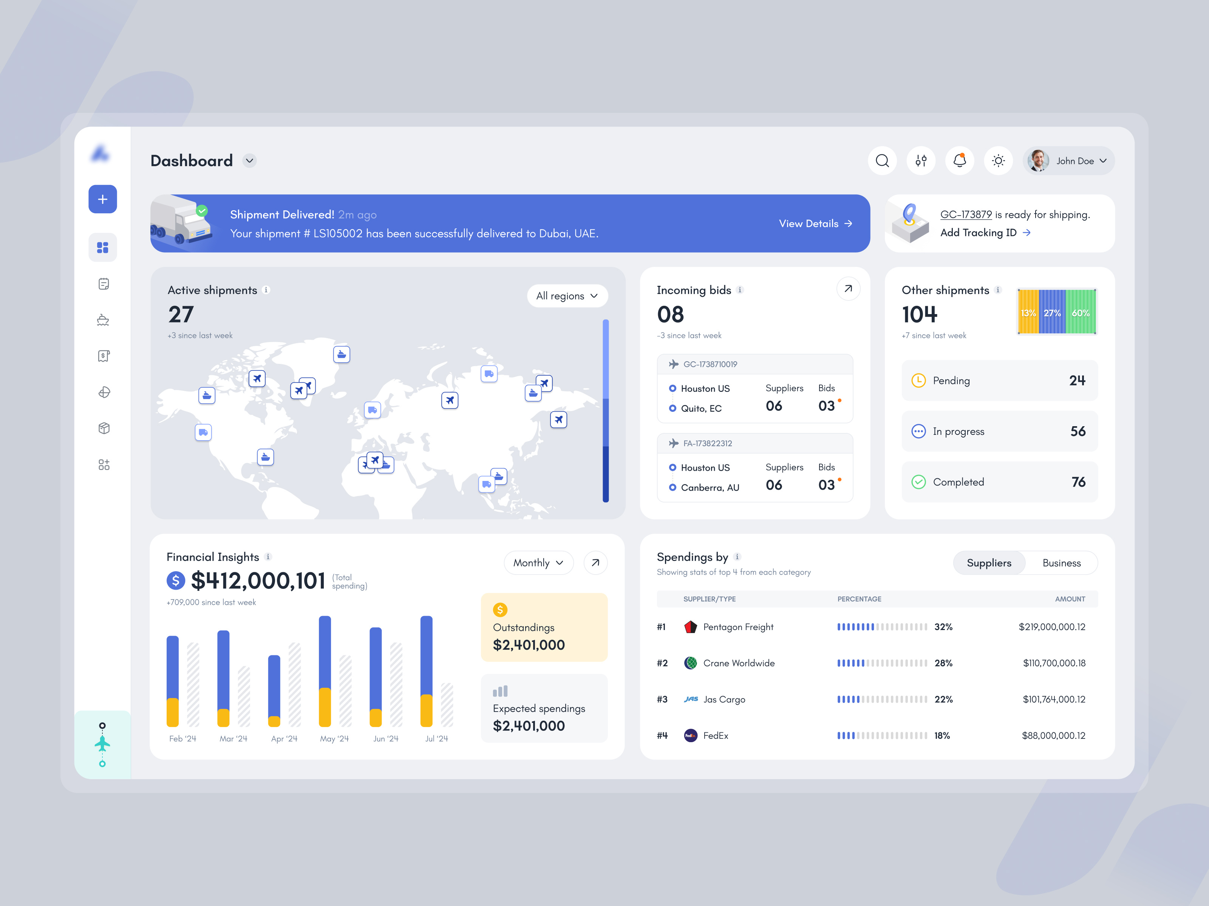The image size is (1209, 906).
Task: Open the add-widgets grid icon in sidebar
Action: pyautogui.click(x=104, y=465)
